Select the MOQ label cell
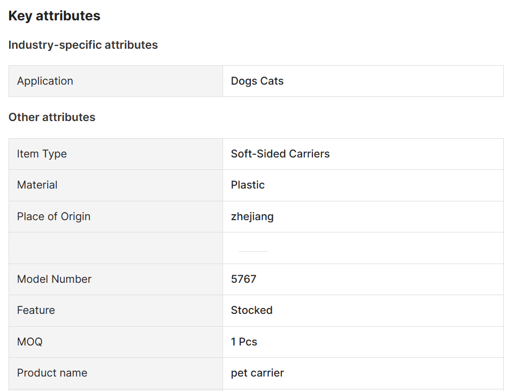Screen dimensions: 514x391 point(116,342)
